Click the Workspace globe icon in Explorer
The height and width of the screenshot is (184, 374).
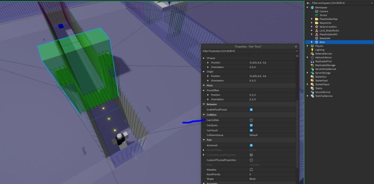pos(312,7)
